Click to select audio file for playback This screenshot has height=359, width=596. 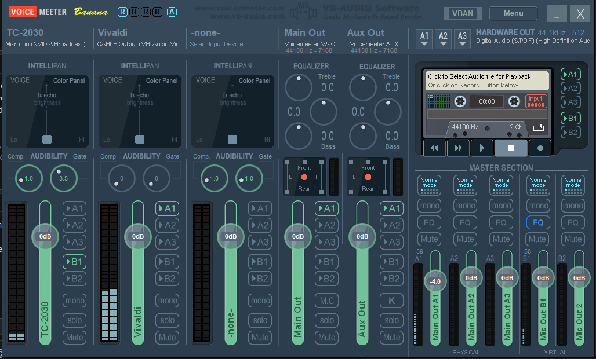click(x=487, y=80)
